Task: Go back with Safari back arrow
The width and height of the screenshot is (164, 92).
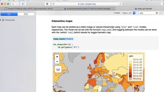Action: click(x=13, y=4)
